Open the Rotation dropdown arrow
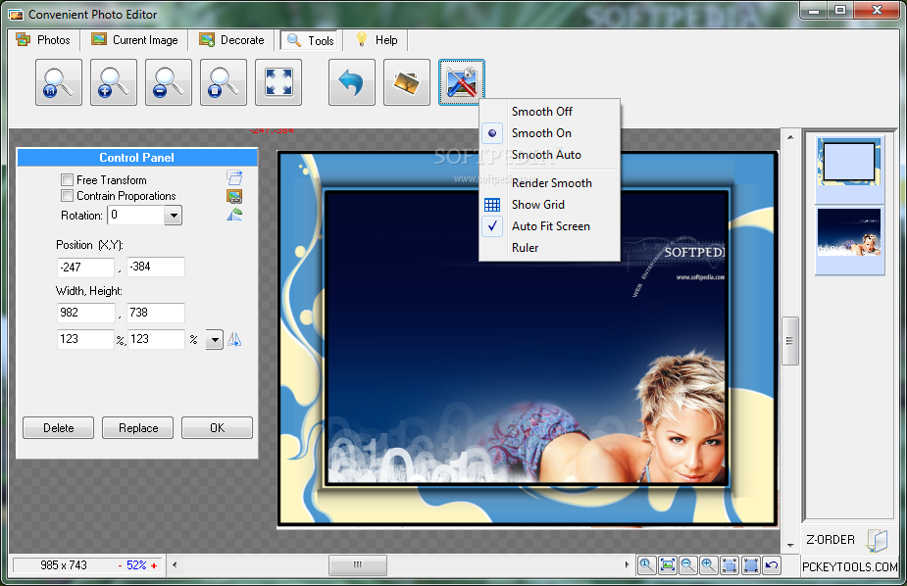The image size is (907, 586). [x=173, y=216]
